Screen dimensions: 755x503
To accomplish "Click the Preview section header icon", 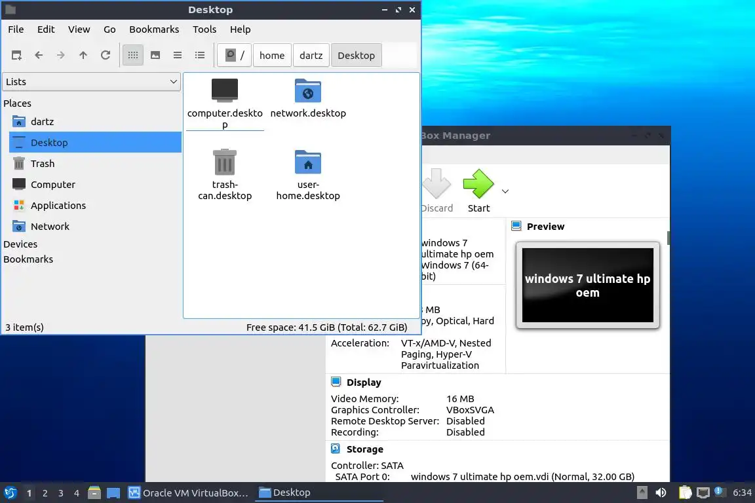I will pyautogui.click(x=516, y=226).
